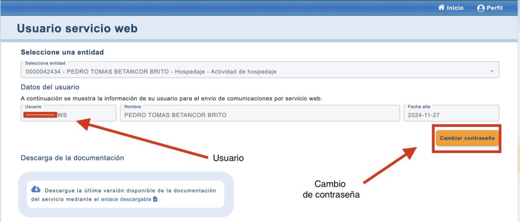Click the file icon beside enlace descargable
The height and width of the screenshot is (222, 520).
(155, 199)
